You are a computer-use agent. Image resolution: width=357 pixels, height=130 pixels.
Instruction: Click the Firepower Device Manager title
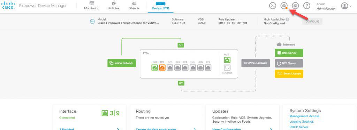click(43, 6)
